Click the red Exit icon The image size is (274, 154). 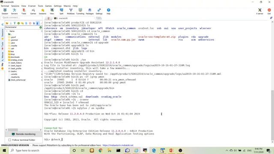pyautogui.click(x=269, y=11)
